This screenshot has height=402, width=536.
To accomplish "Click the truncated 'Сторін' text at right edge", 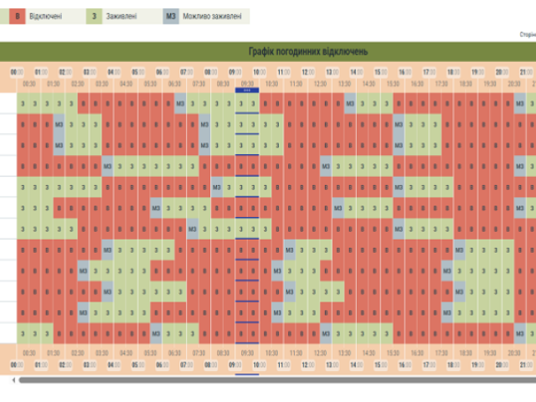I will coord(527,35).
